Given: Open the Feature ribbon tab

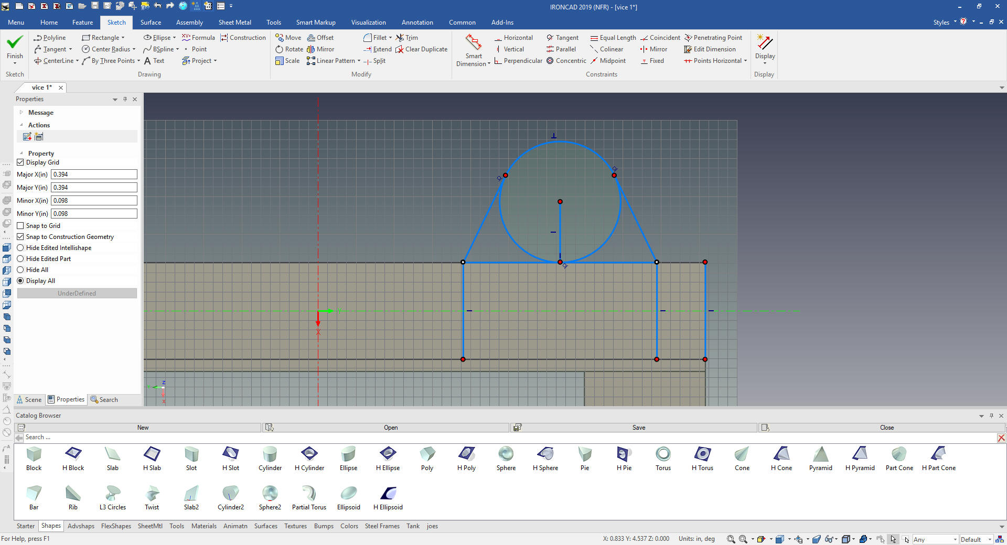Looking at the screenshot, I should 82,23.
